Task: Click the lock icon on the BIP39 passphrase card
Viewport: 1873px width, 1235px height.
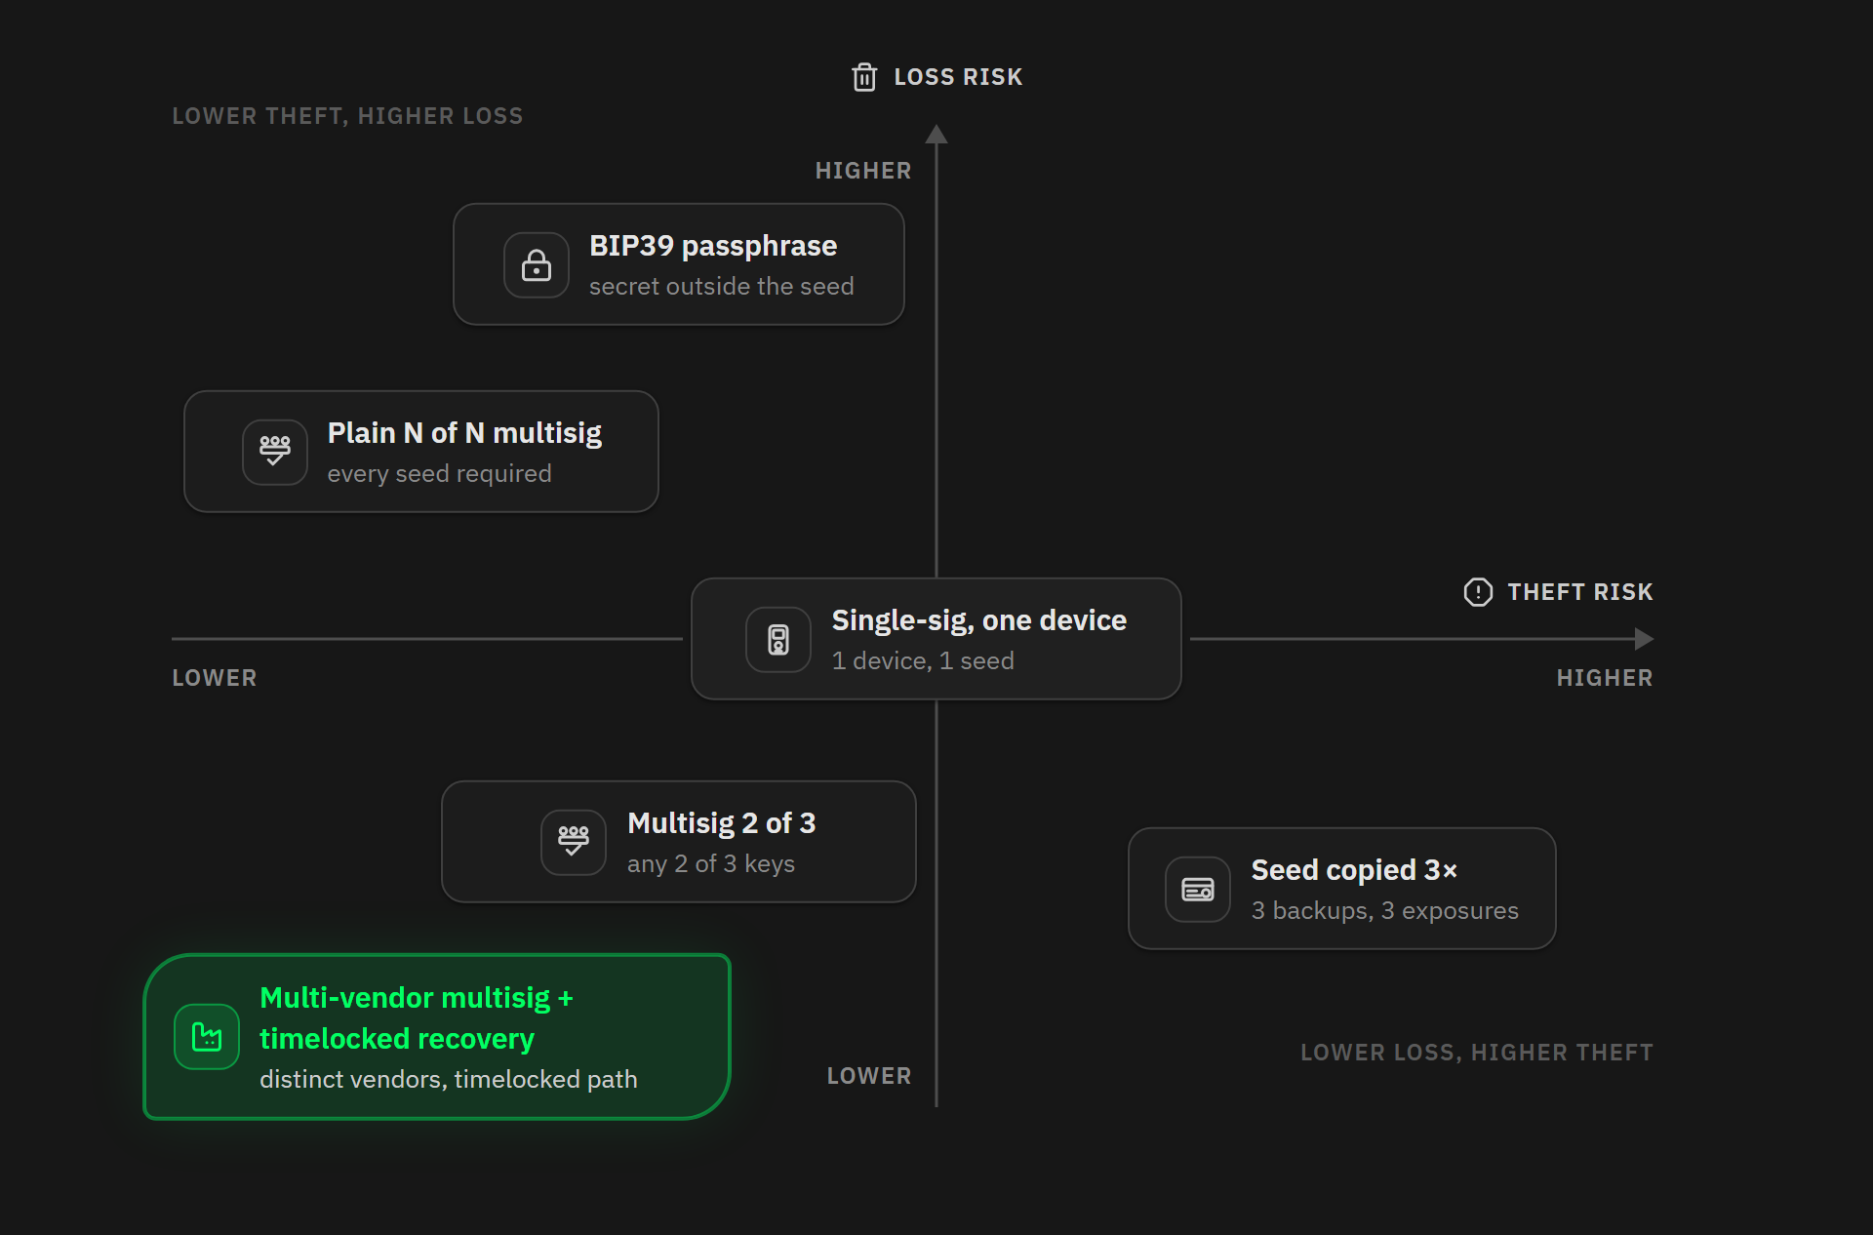Action: coord(537,265)
